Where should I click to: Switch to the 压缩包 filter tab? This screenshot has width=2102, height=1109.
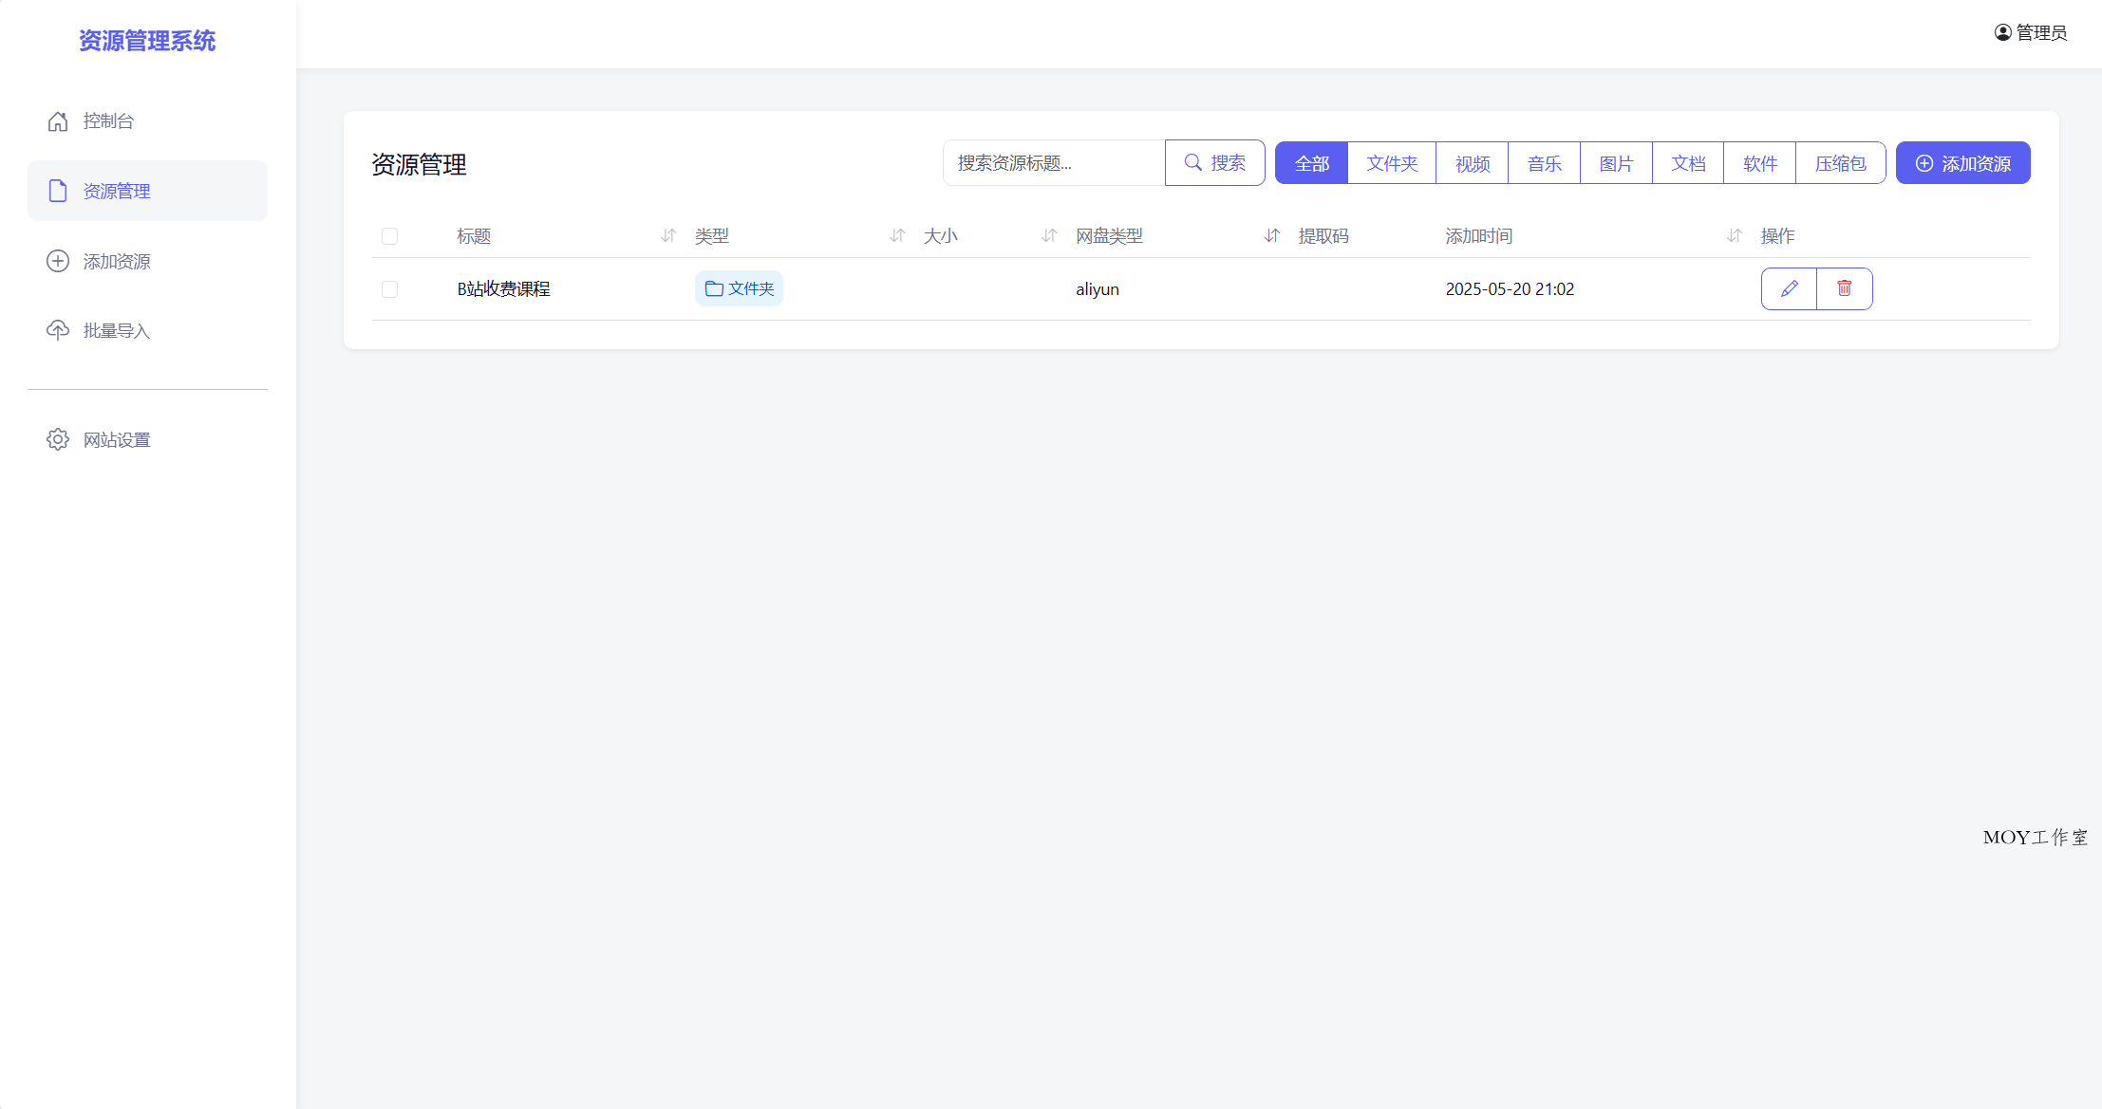1840,163
